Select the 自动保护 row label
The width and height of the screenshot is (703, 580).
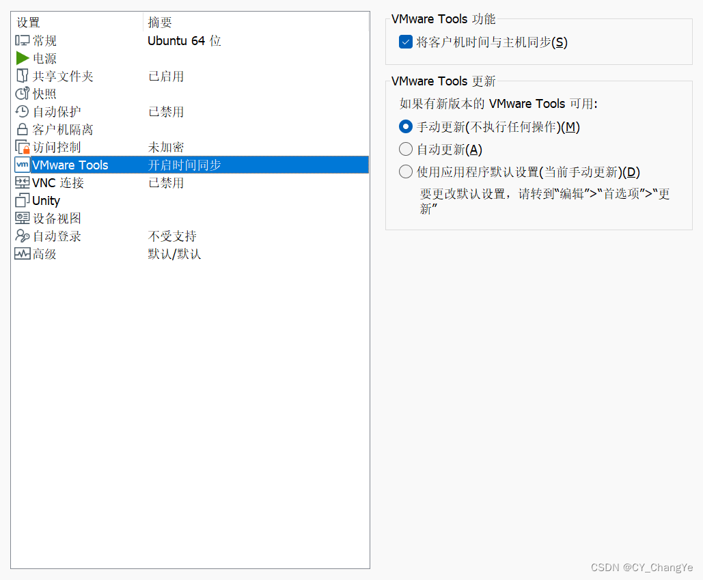tap(57, 111)
